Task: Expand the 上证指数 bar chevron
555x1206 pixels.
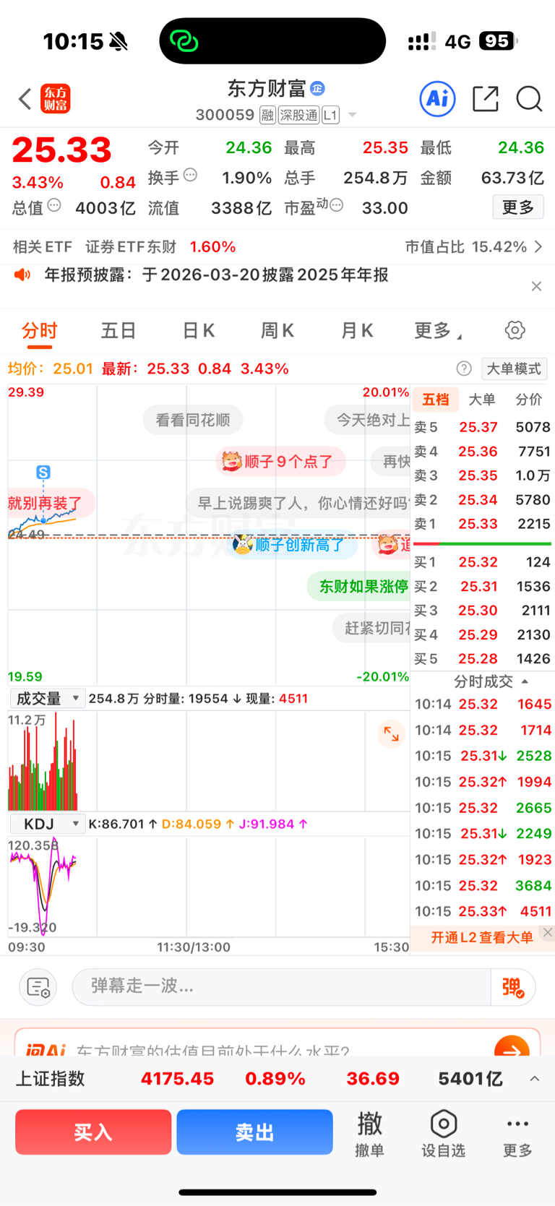Action: tap(535, 1079)
